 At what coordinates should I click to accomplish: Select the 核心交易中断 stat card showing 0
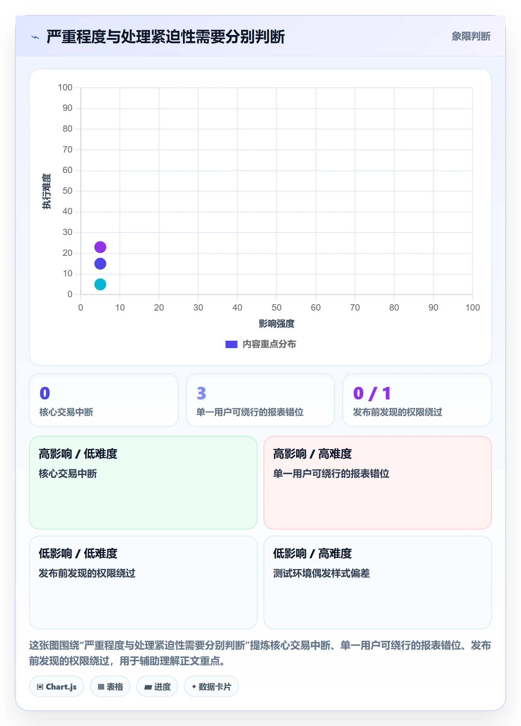coord(104,400)
